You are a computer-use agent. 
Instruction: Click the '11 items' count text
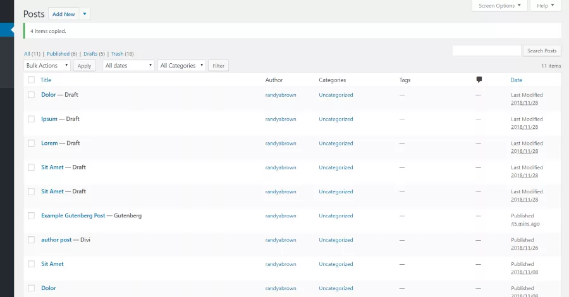coord(551,66)
